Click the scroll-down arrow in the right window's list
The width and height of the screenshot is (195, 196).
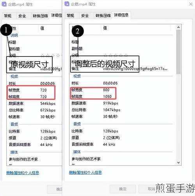point(179,162)
